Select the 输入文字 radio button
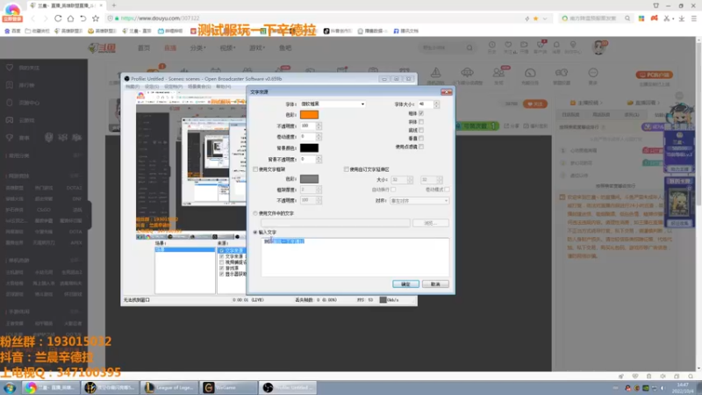This screenshot has width=702, height=395. (x=255, y=233)
